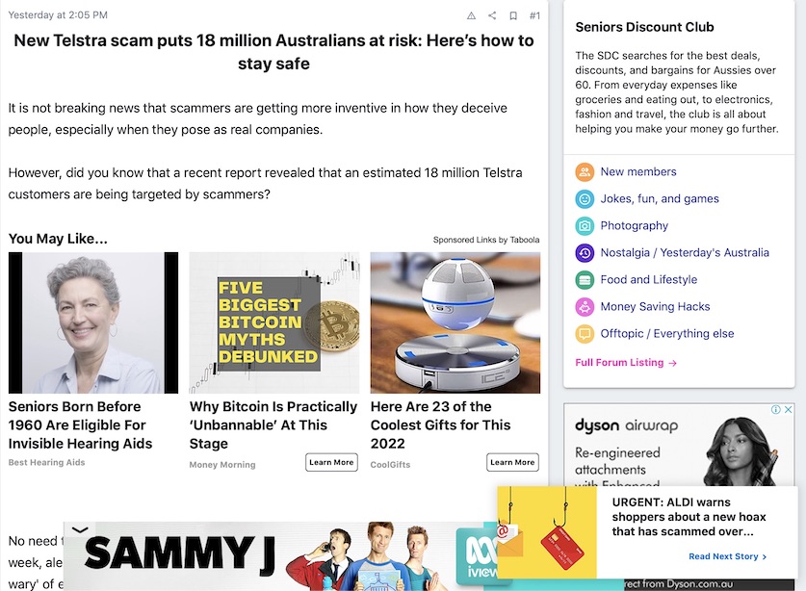Click the share post icon

pos(492,15)
